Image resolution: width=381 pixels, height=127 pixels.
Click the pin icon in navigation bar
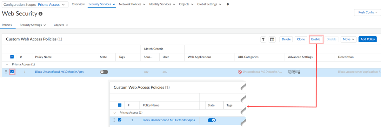tap(228, 4)
